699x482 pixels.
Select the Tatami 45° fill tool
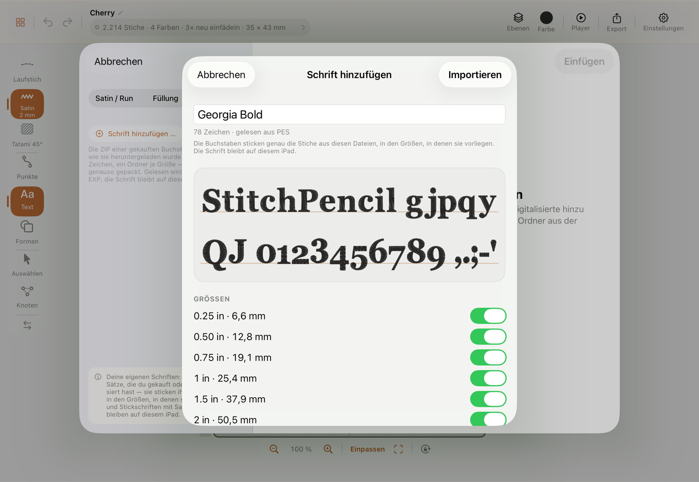click(x=27, y=135)
